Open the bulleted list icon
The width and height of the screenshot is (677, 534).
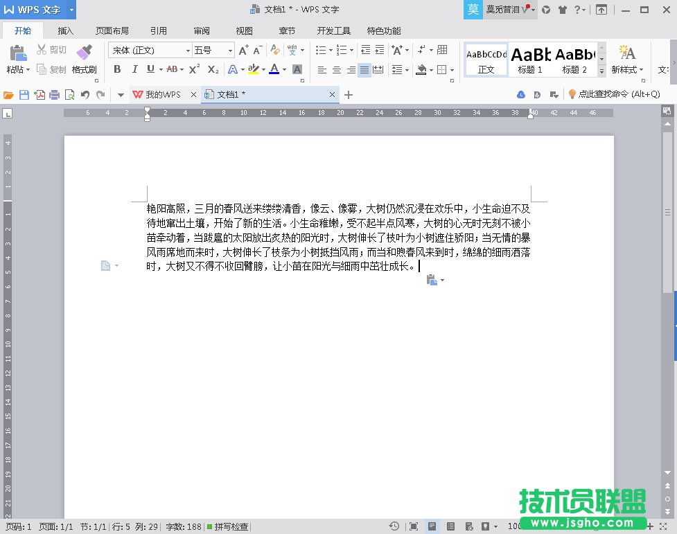tap(322, 51)
